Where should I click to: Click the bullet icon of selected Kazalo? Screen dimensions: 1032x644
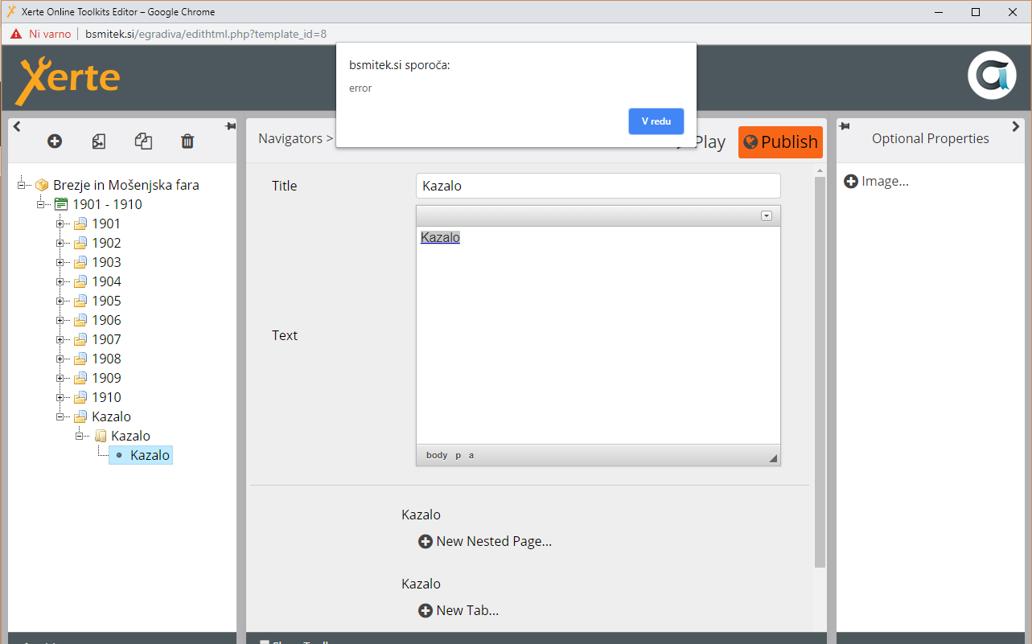coord(119,455)
